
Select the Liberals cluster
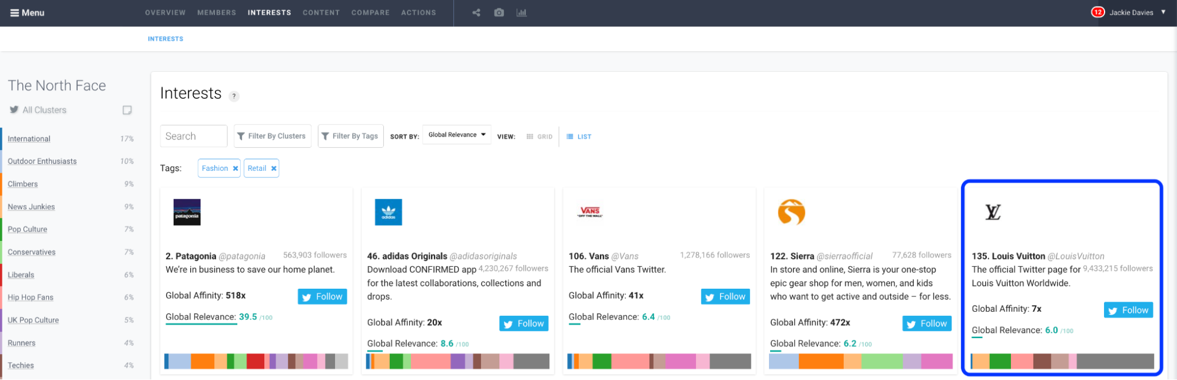tap(21, 275)
